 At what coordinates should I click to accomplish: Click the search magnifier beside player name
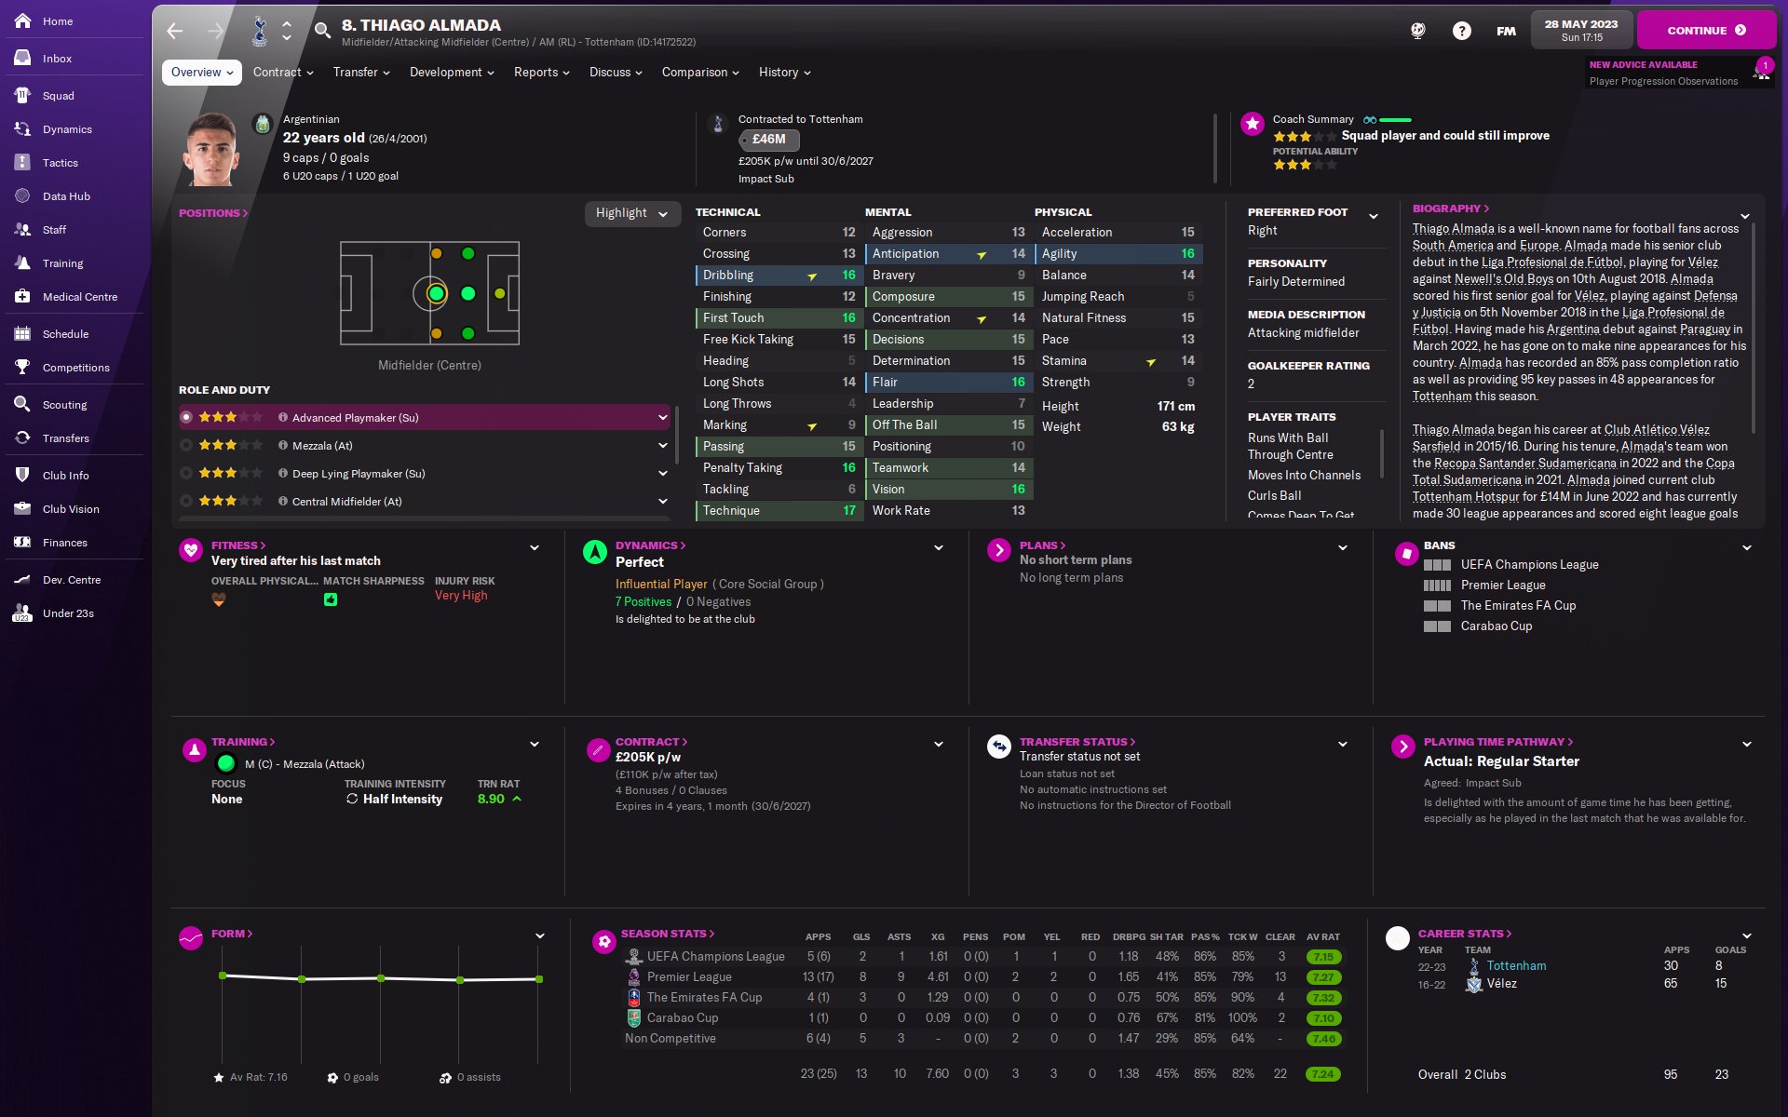pos(322,31)
